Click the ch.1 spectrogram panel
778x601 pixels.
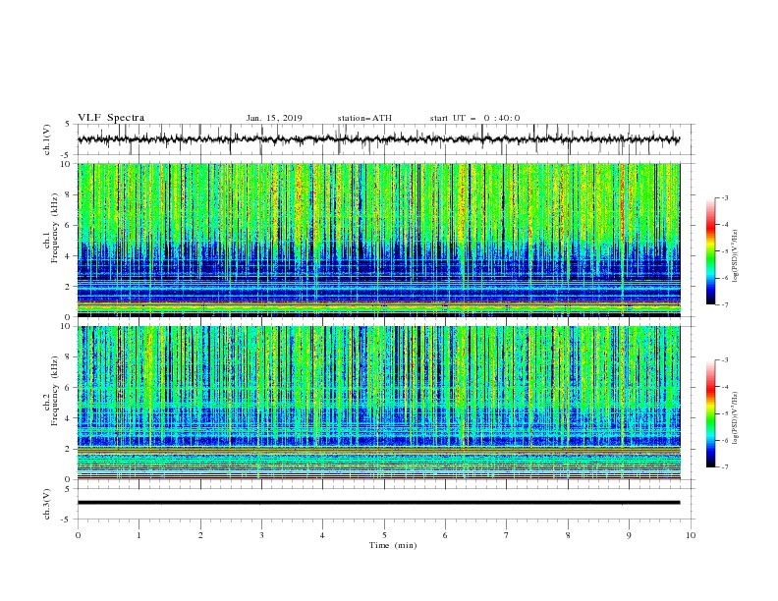coord(379,240)
